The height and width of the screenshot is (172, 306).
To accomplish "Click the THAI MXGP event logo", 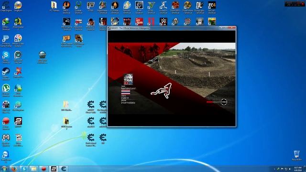I will point(128,79).
